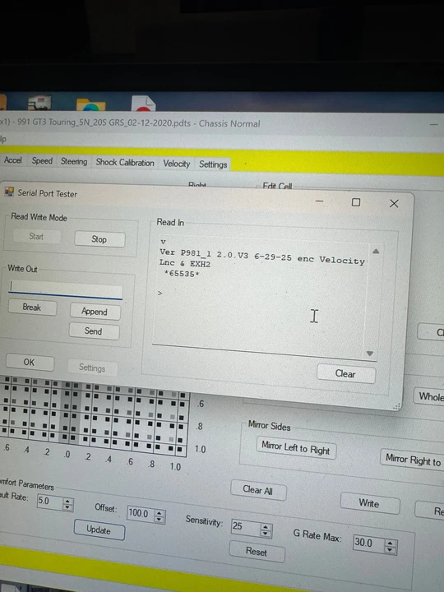Viewport: 444px width, 592px height.
Task: Open the white document file icon on desktop
Action: (x=143, y=104)
